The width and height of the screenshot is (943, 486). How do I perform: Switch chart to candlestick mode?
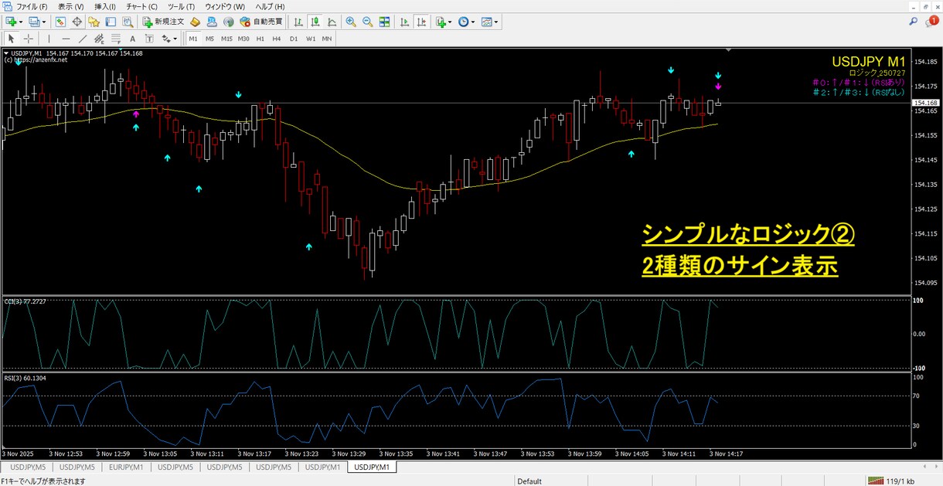(x=316, y=22)
